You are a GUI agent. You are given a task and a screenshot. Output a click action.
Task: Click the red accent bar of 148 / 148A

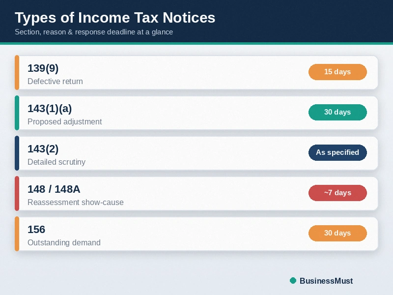tap(17, 193)
